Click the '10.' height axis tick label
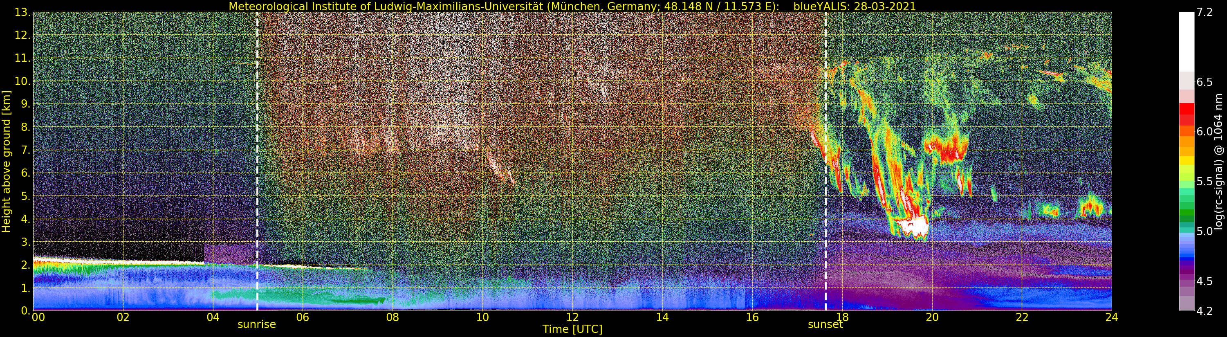The image size is (1227, 337). (x=23, y=81)
